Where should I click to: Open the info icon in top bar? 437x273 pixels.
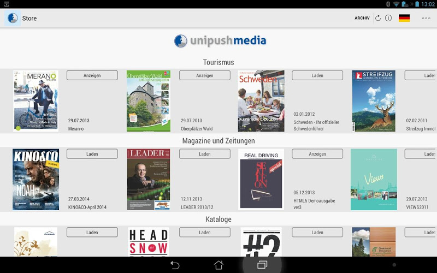pos(388,18)
